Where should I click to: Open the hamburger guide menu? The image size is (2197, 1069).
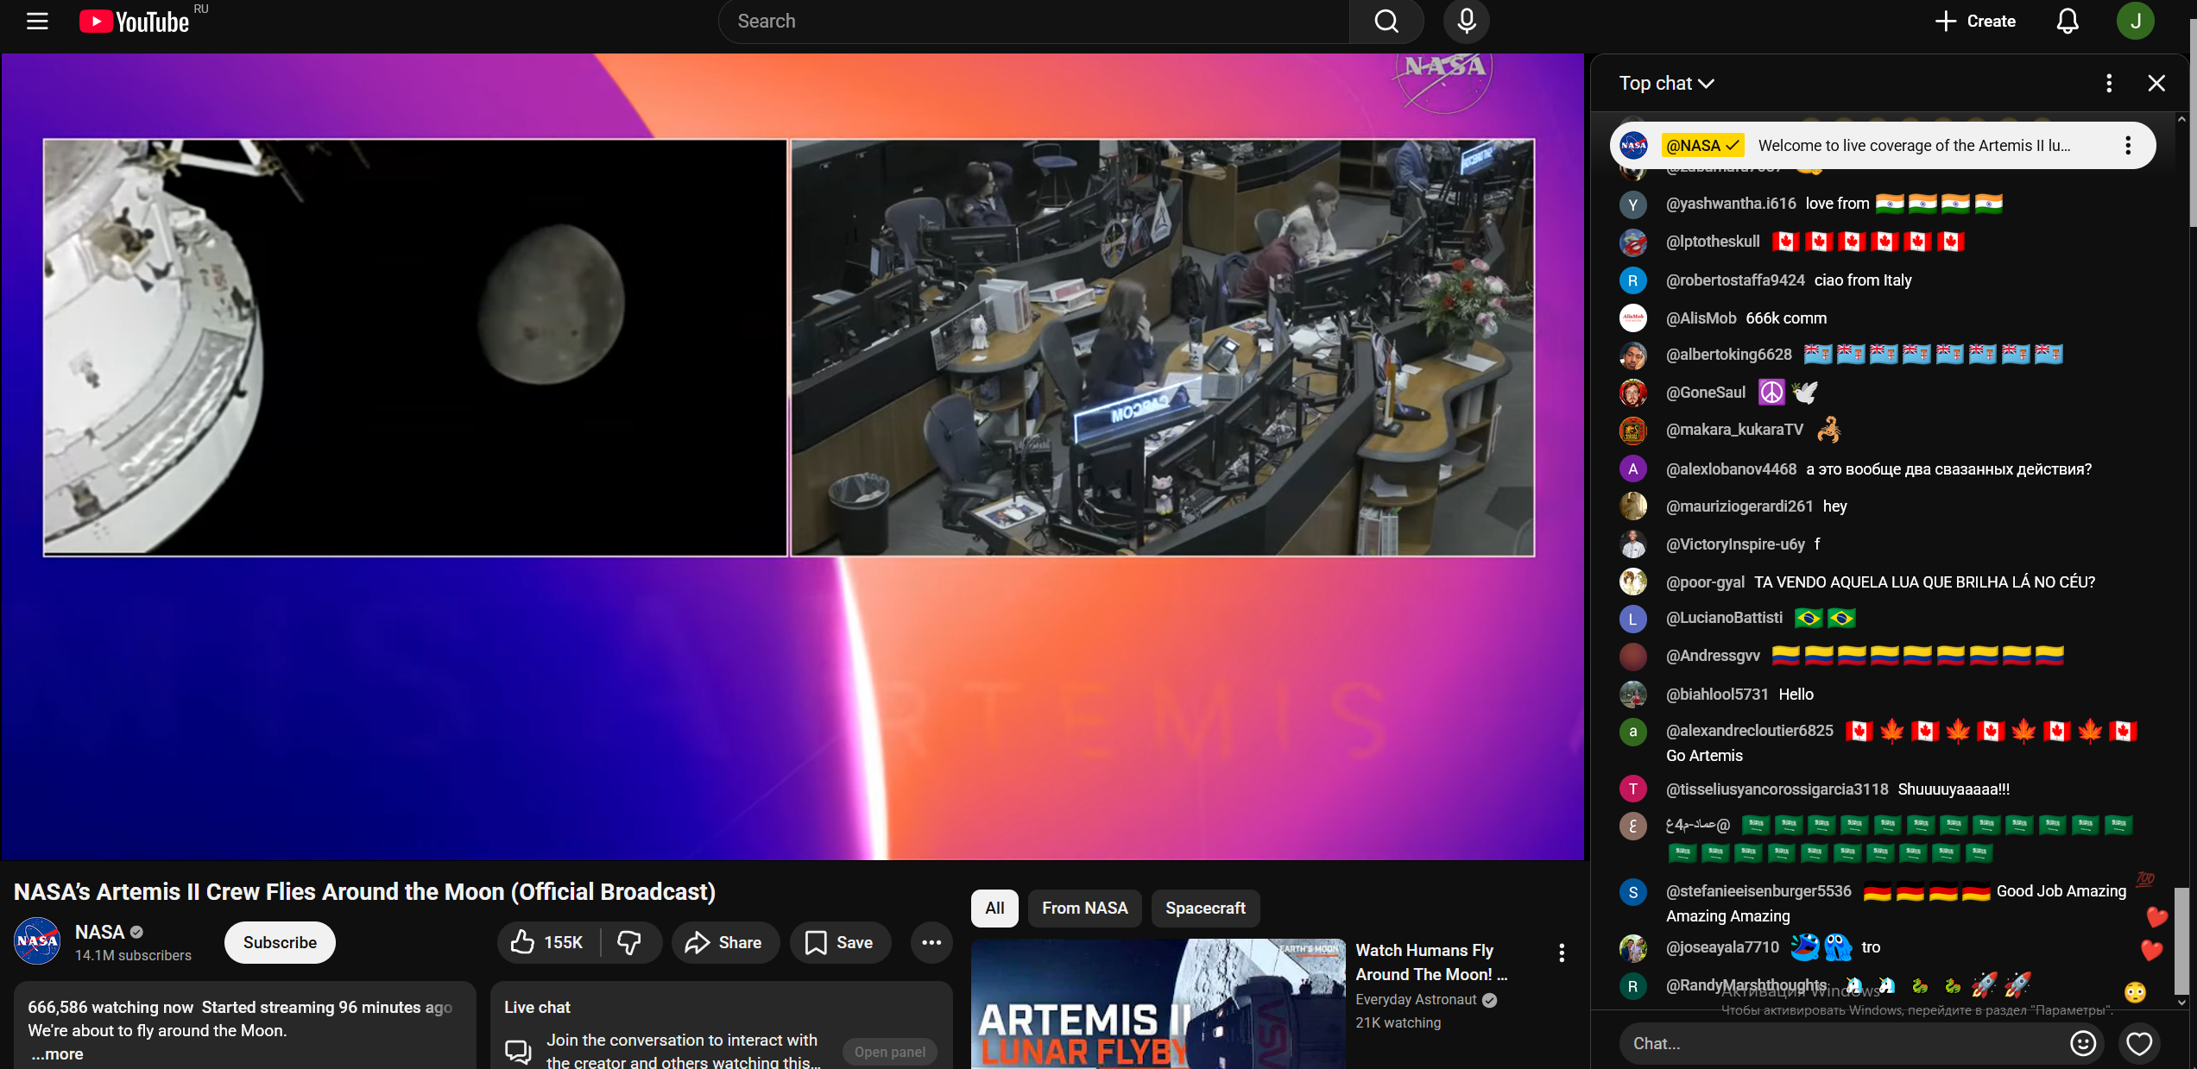37,21
